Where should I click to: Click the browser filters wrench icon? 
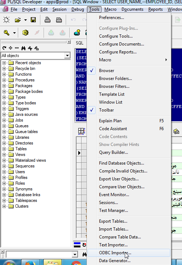[30, 48]
